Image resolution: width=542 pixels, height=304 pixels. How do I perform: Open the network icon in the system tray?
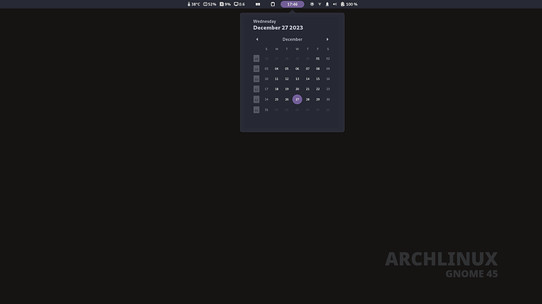point(320,4)
